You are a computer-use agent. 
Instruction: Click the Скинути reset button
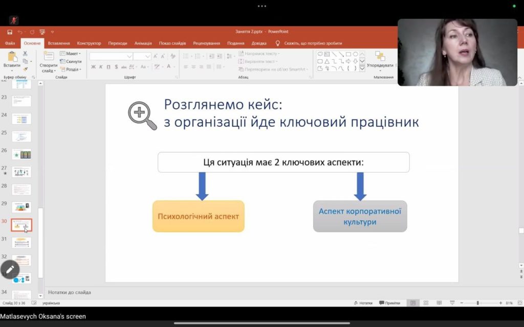pyautogui.click(x=71, y=61)
